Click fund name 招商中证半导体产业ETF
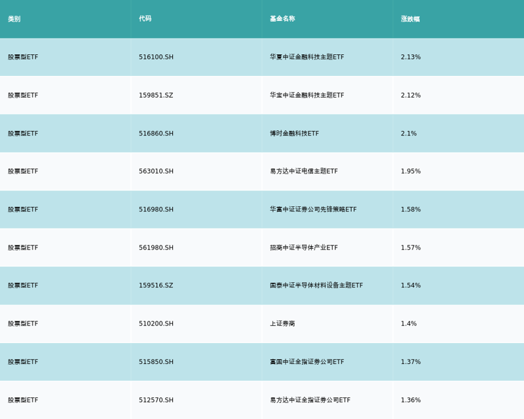The height and width of the screenshot is (419, 524). [304, 247]
